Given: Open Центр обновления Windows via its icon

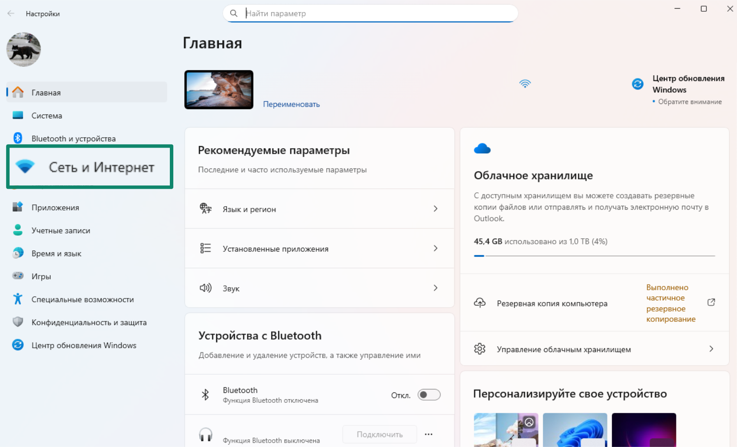Looking at the screenshot, I should [x=18, y=345].
